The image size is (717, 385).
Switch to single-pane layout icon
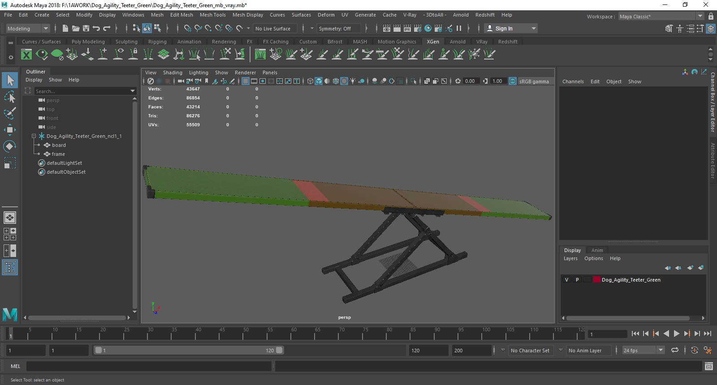click(10, 218)
